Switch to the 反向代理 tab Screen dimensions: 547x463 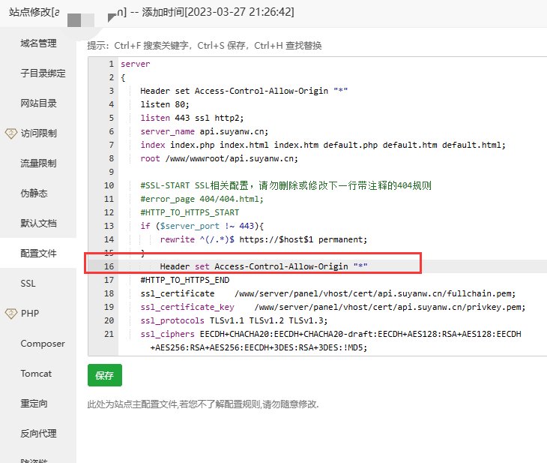click(38, 434)
